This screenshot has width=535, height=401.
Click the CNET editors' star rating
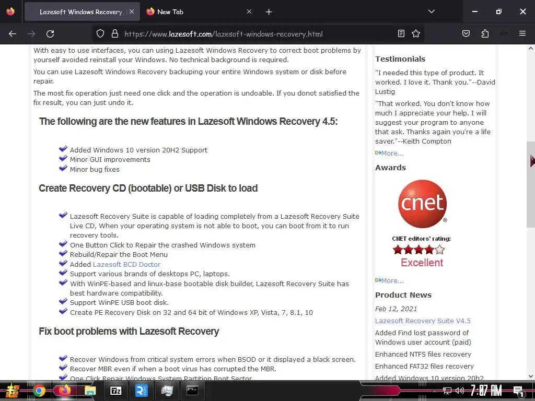(418, 250)
